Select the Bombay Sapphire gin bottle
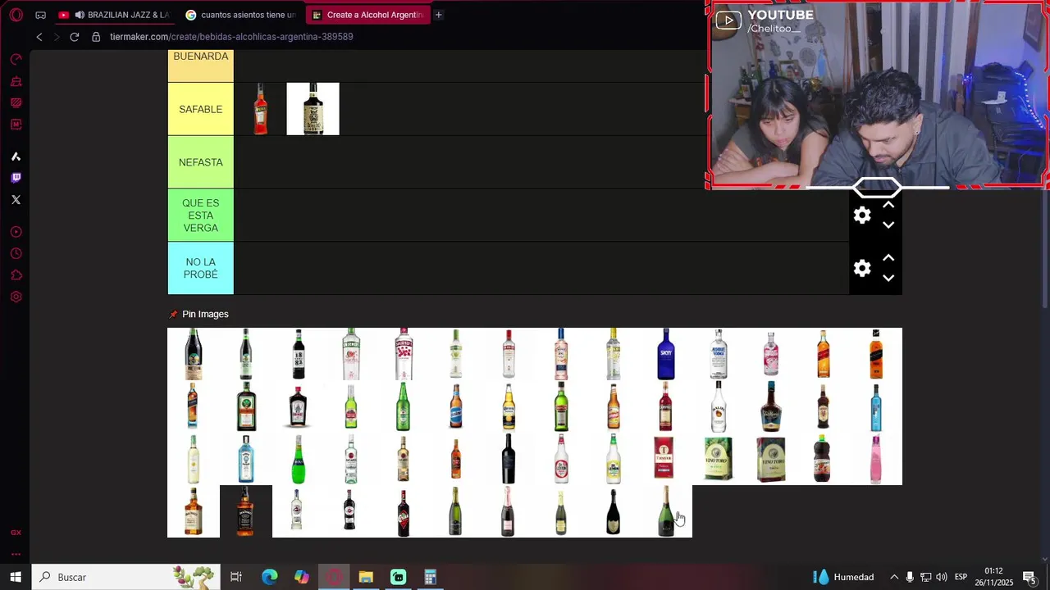Screen dimensions: 1050x590 click(x=246, y=459)
